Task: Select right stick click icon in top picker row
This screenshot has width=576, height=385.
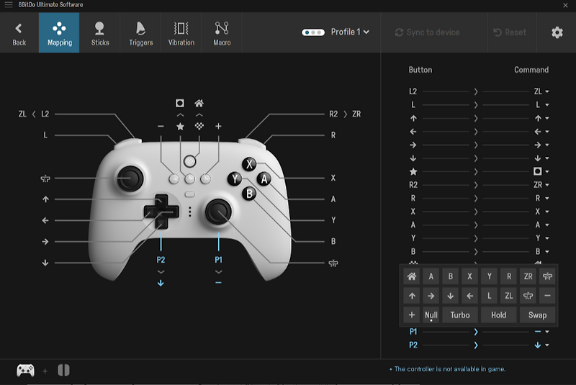Action: click(547, 276)
